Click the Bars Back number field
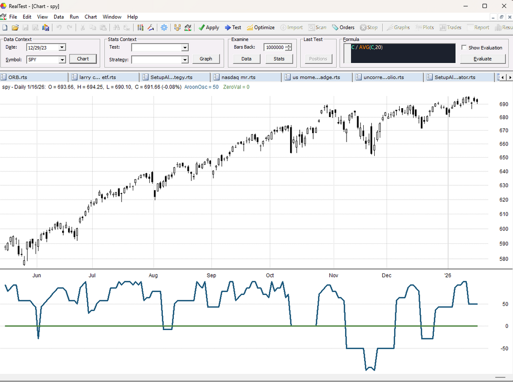 coord(275,48)
